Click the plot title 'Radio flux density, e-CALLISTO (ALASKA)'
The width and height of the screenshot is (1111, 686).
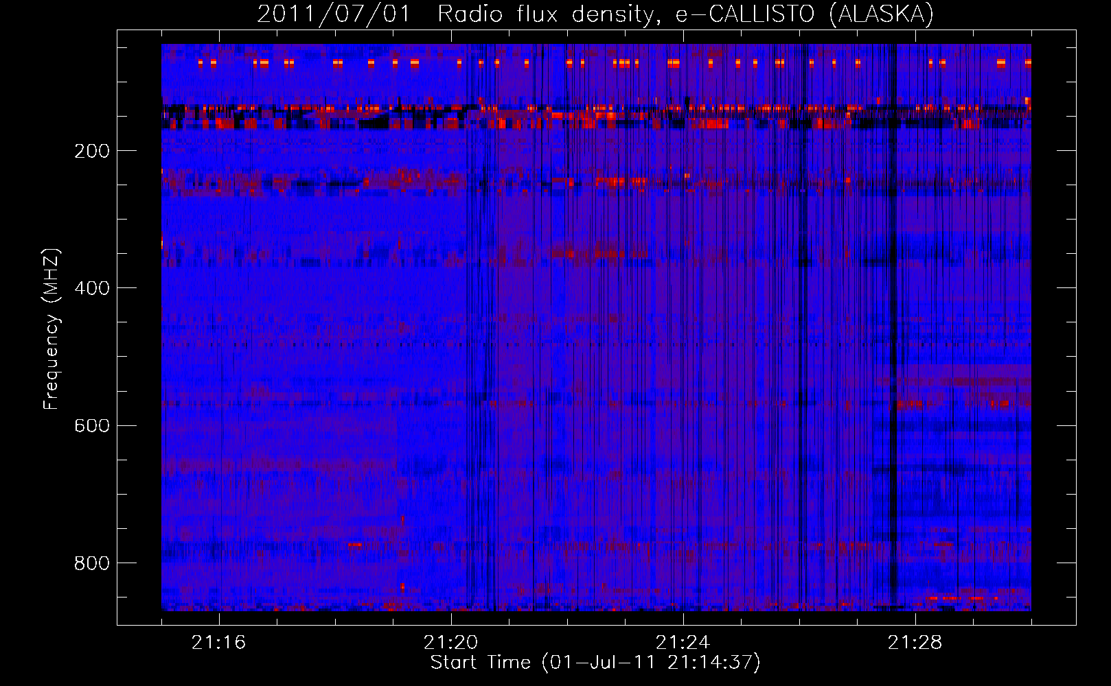685,14
